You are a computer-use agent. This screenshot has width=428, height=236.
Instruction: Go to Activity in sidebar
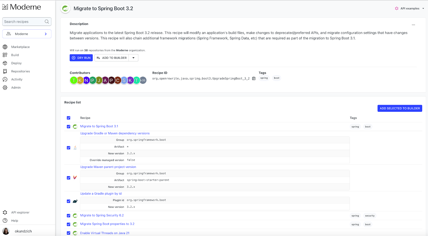tap(17, 80)
